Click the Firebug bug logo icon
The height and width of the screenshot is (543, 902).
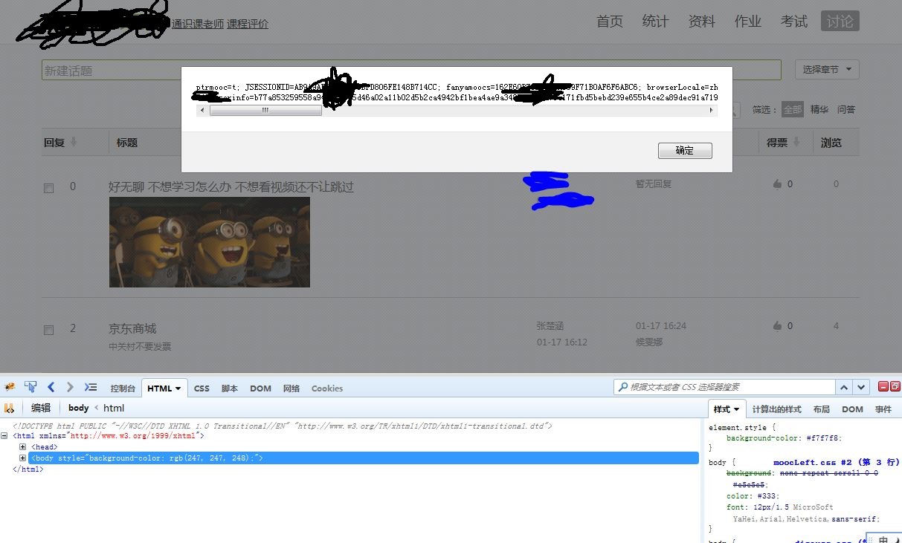coord(10,387)
